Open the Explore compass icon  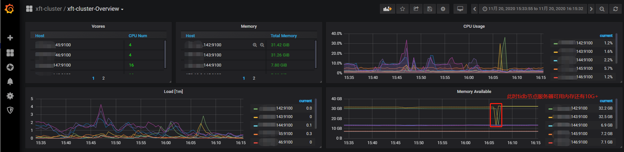coord(10,67)
